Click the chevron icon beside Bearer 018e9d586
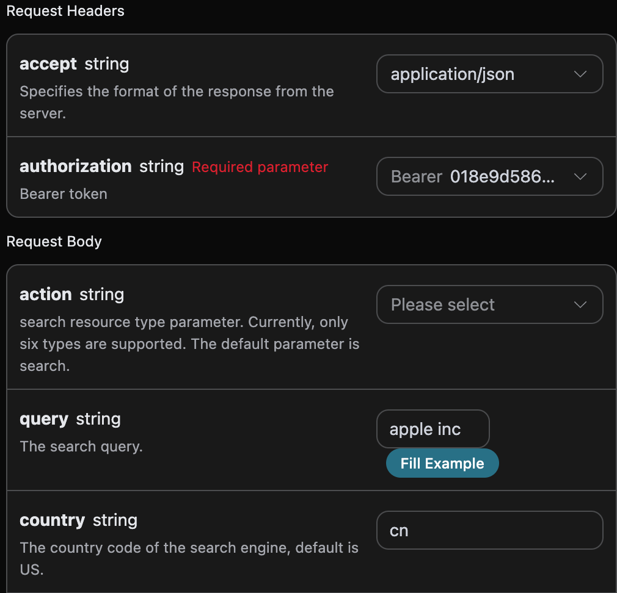This screenshot has height=593, width=617. [580, 176]
